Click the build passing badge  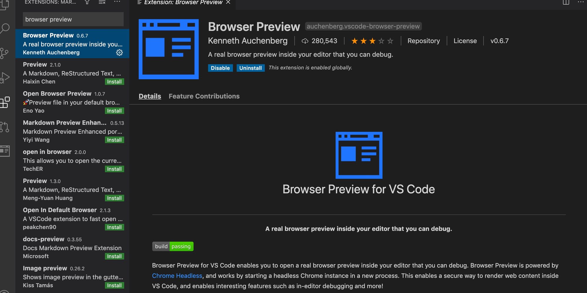click(x=173, y=246)
